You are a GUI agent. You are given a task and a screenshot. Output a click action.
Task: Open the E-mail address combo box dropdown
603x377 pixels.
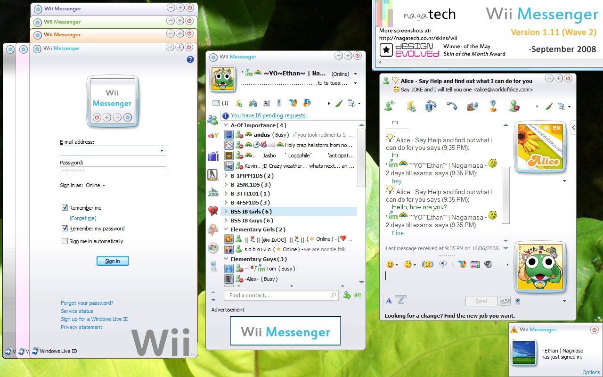tap(162, 151)
